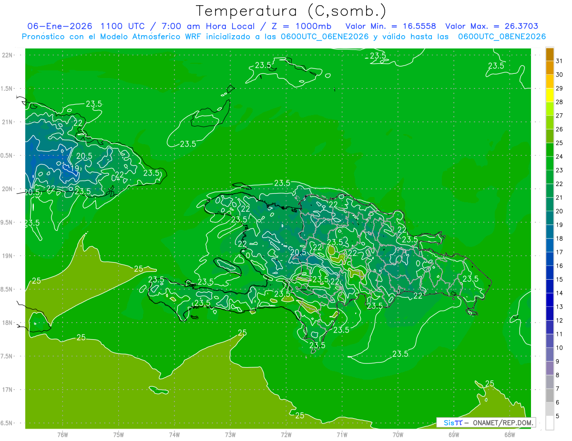Click the '25' value on the color scale
This screenshot has width=572, height=441.
560,143
